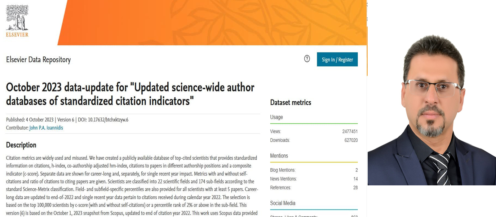Click the Views count 2477451
The width and height of the screenshot is (496, 217).
[350, 131]
